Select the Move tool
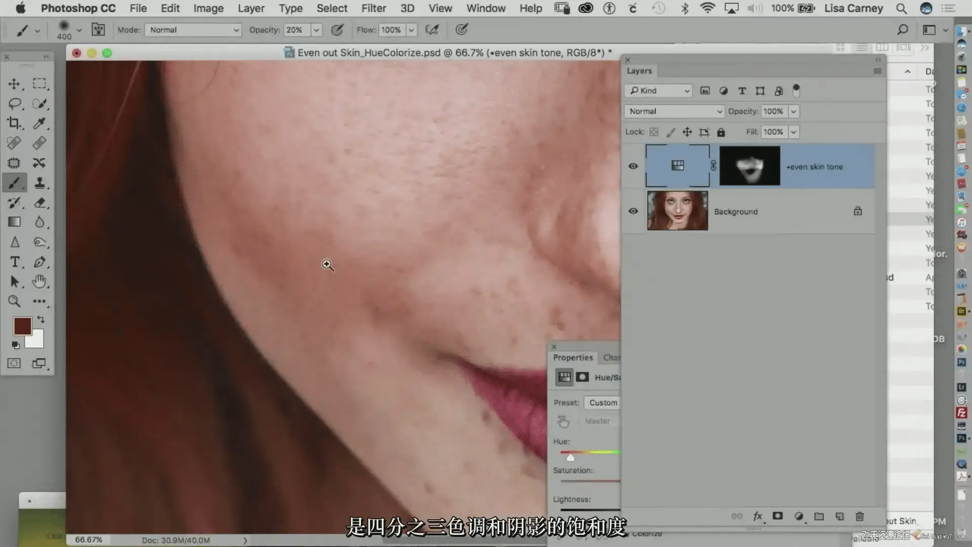972x547 pixels. pyautogui.click(x=14, y=84)
